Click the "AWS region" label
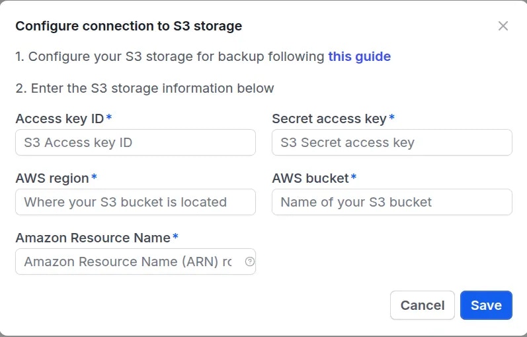This screenshot has height=337, width=527. point(52,178)
